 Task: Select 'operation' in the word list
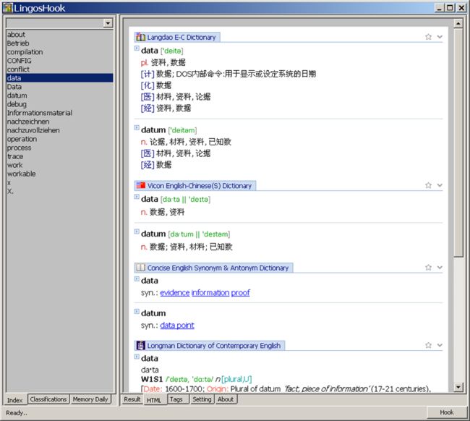click(59, 139)
